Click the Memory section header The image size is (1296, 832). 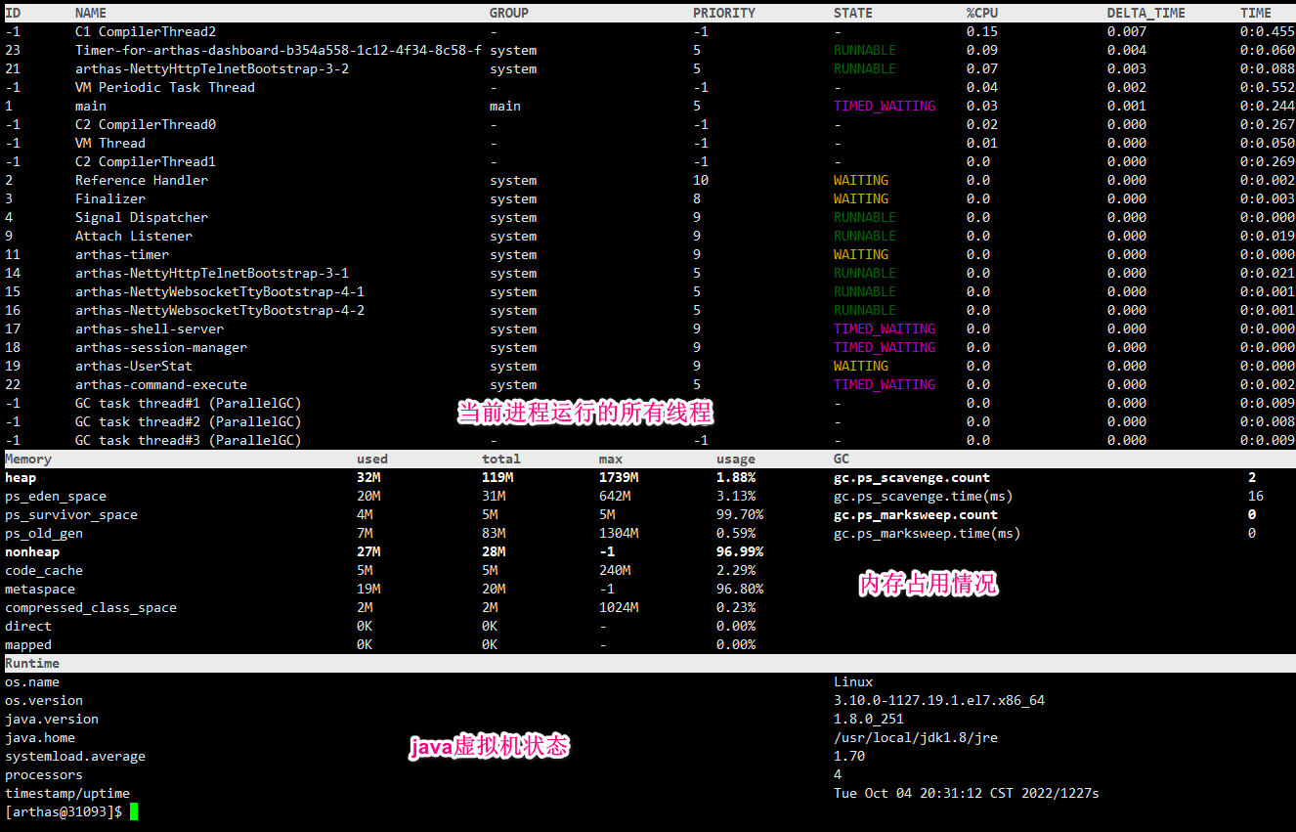point(28,459)
